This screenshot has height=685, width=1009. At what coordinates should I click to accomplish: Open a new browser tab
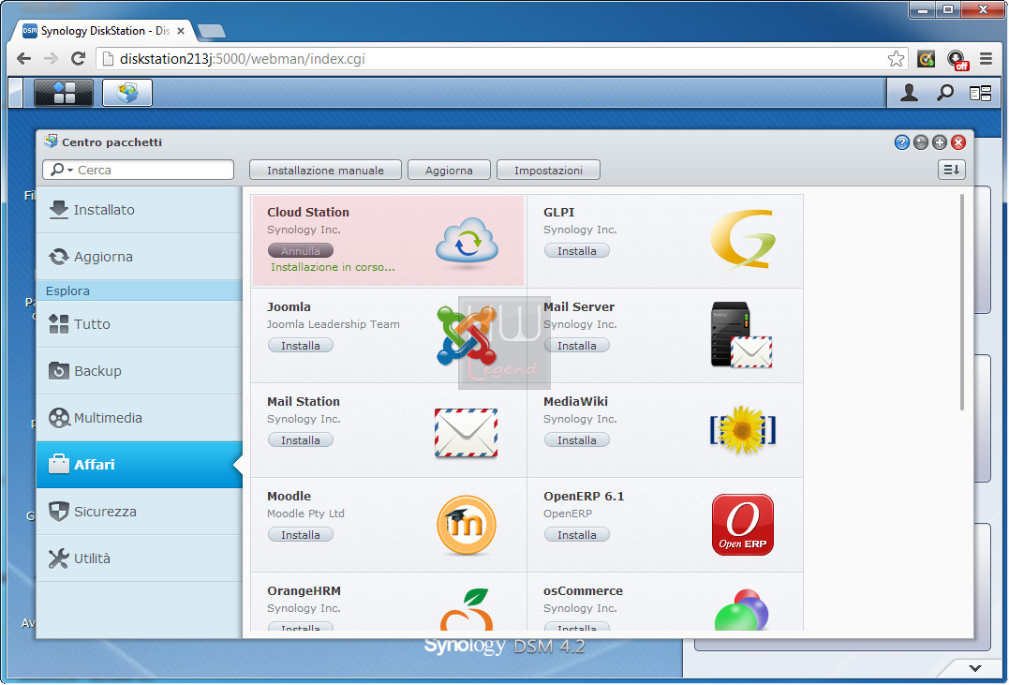click(211, 31)
